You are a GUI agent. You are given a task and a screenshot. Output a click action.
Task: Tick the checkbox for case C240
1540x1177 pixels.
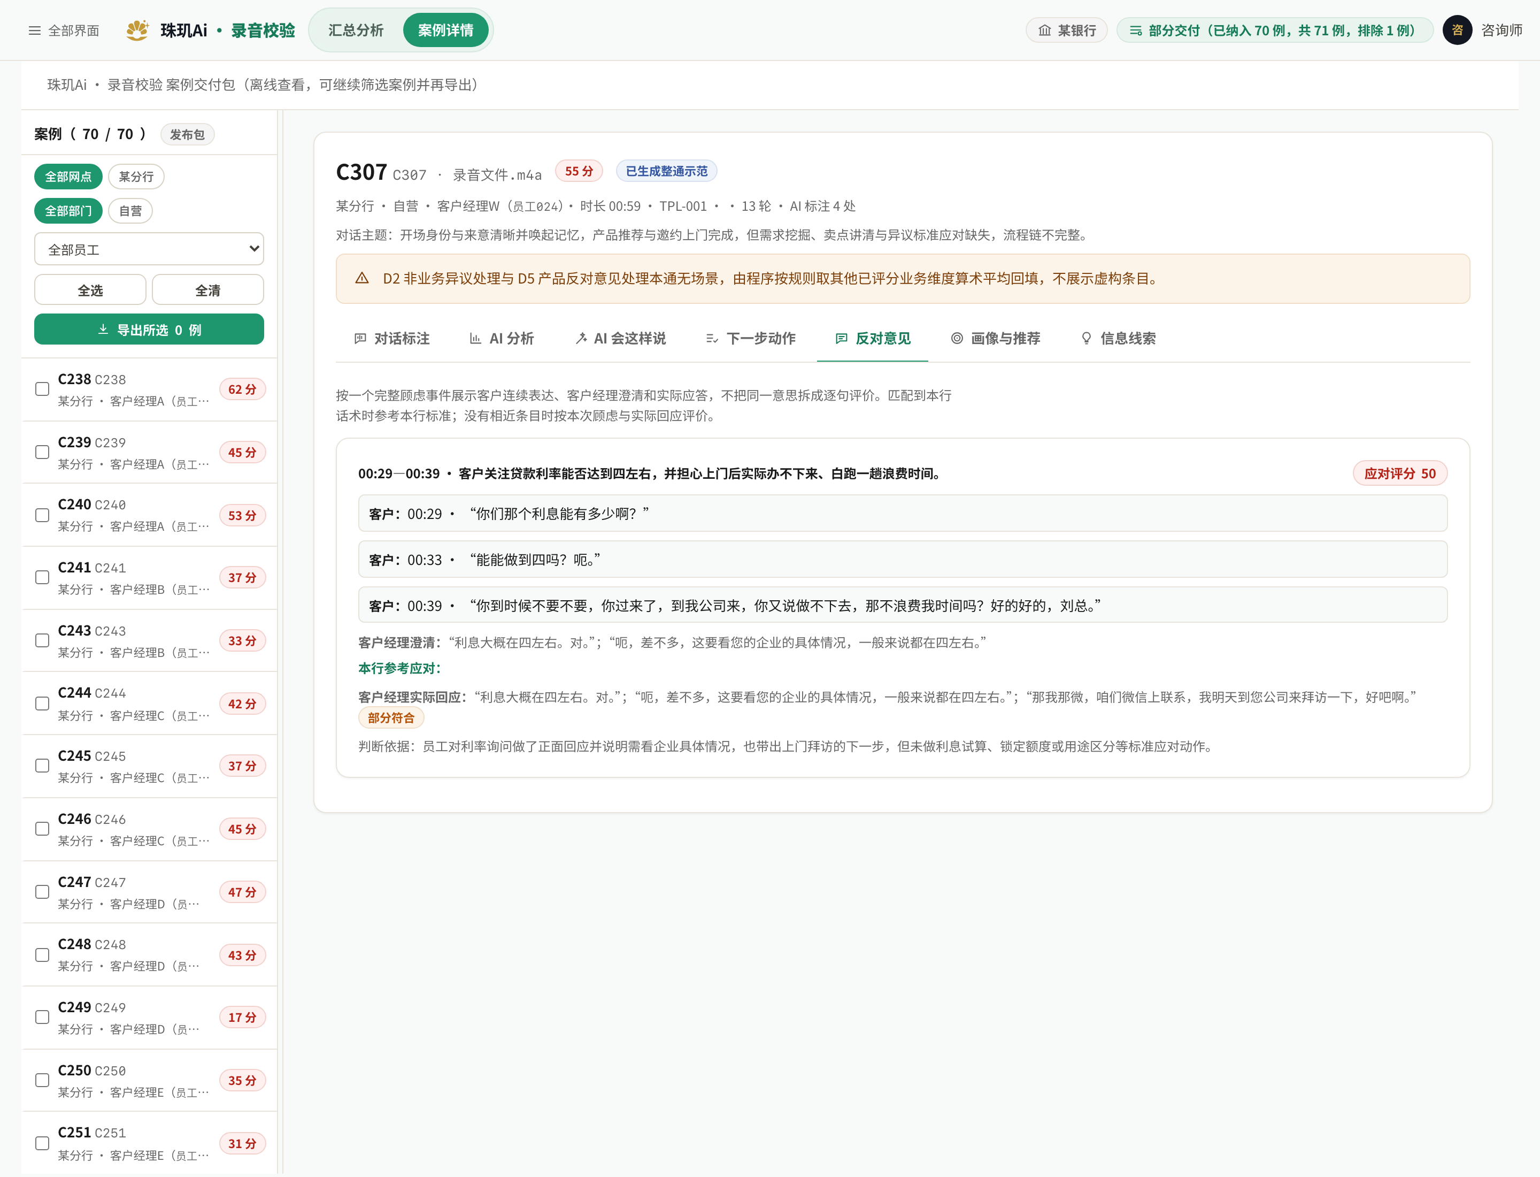[42, 515]
